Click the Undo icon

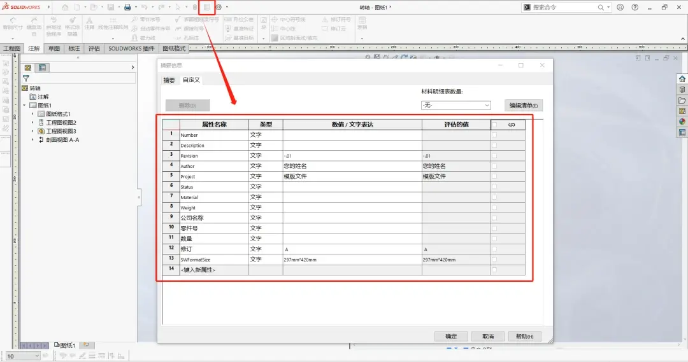point(145,8)
